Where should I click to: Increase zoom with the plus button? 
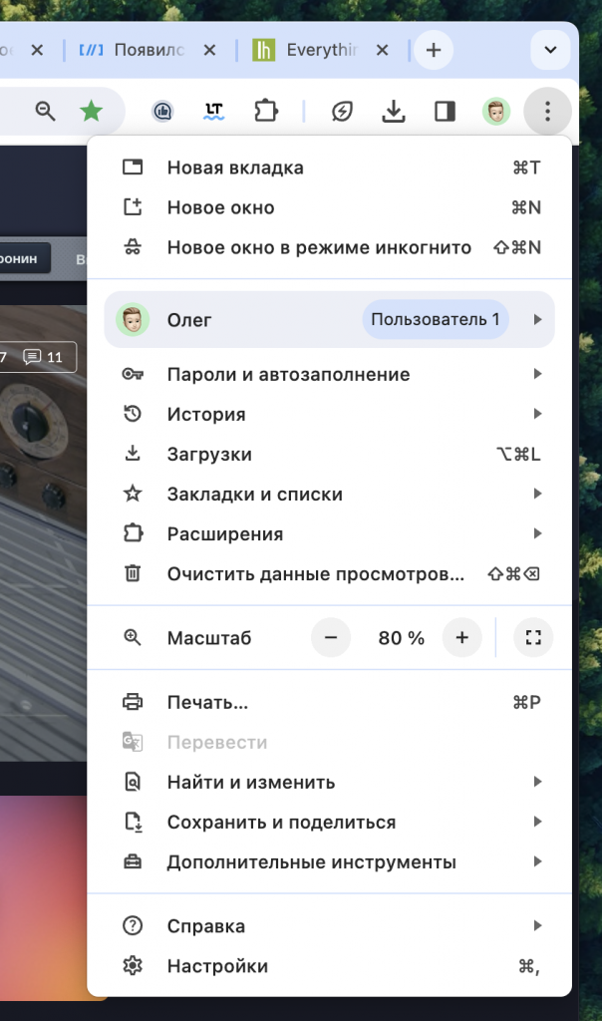click(462, 637)
